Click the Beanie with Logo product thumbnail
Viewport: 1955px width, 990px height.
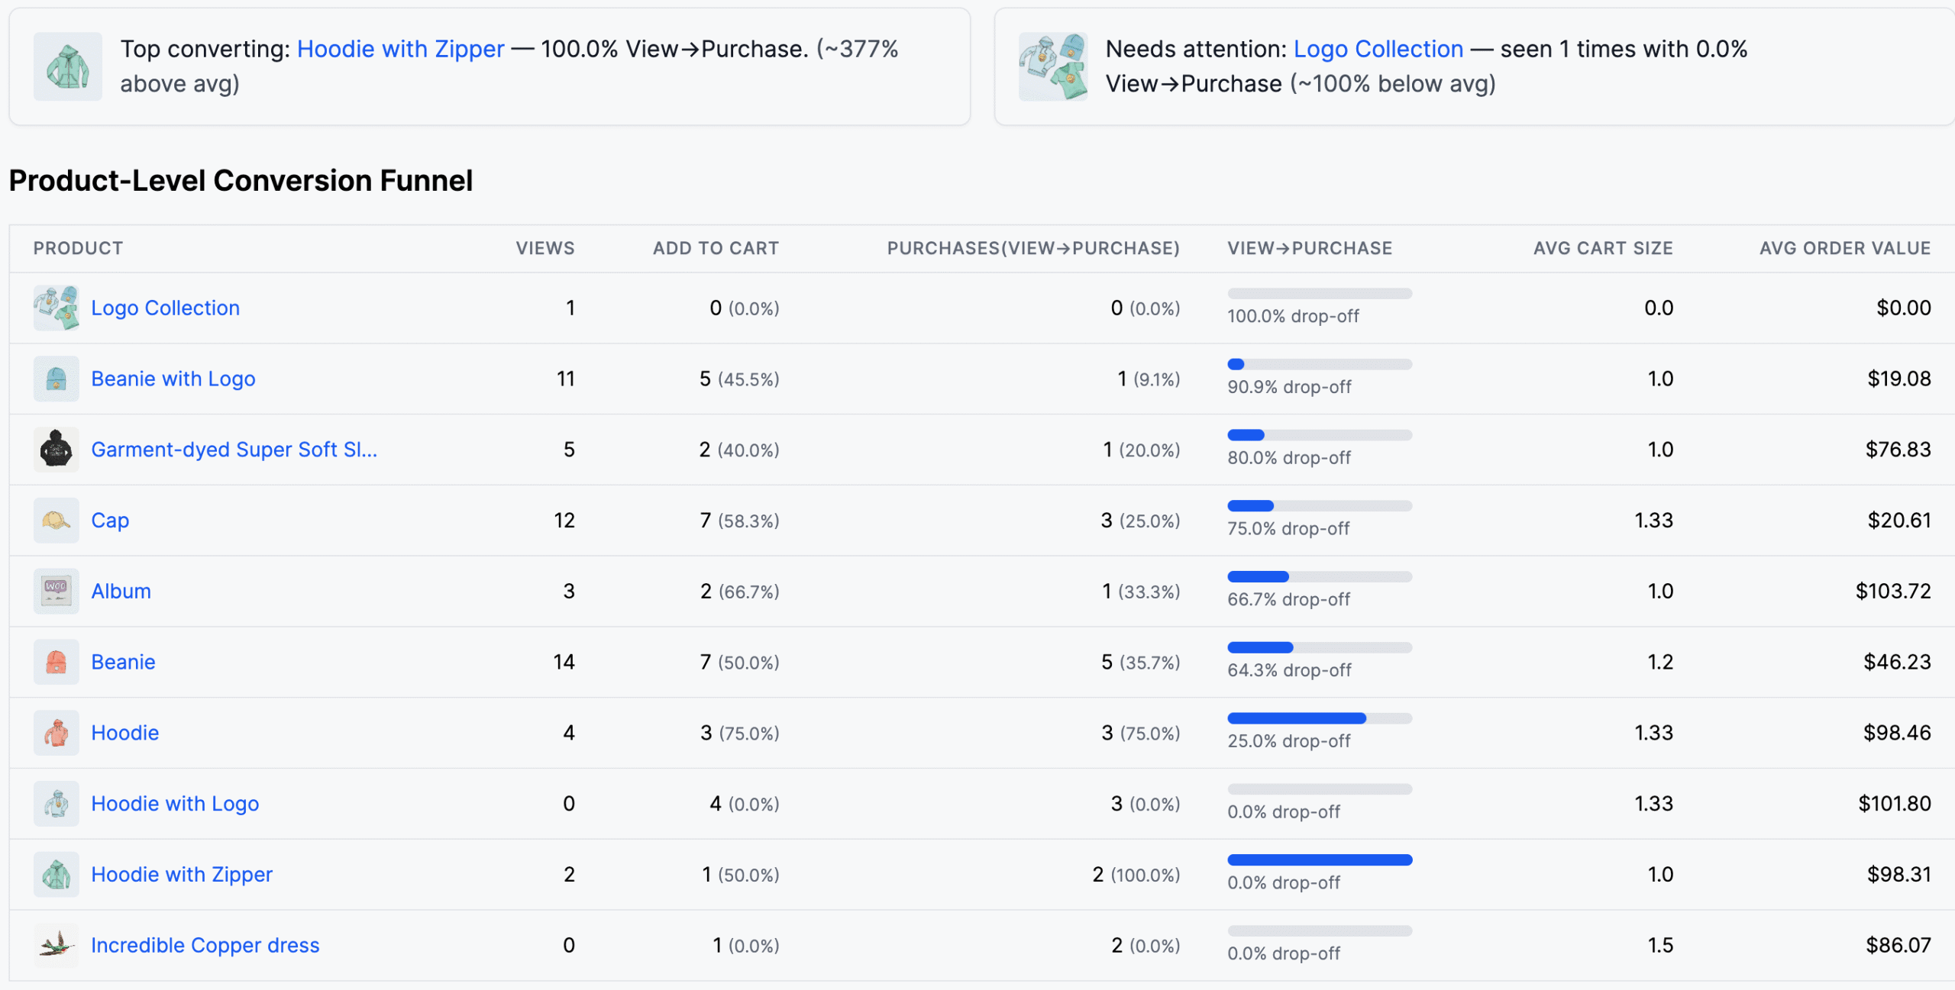(56, 378)
